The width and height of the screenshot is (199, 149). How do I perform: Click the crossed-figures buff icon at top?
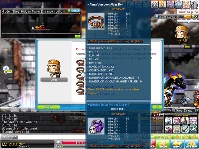click(x=155, y=4)
